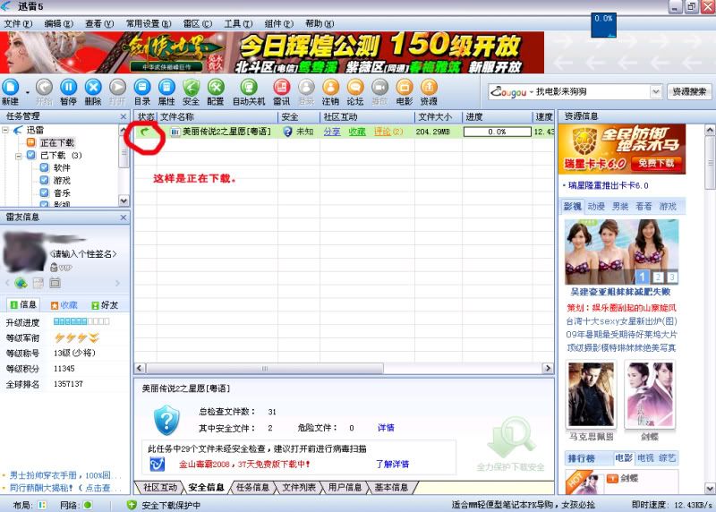Close the 任务管理 panel
Image resolution: width=716 pixels, height=512 pixels.
coord(124,116)
